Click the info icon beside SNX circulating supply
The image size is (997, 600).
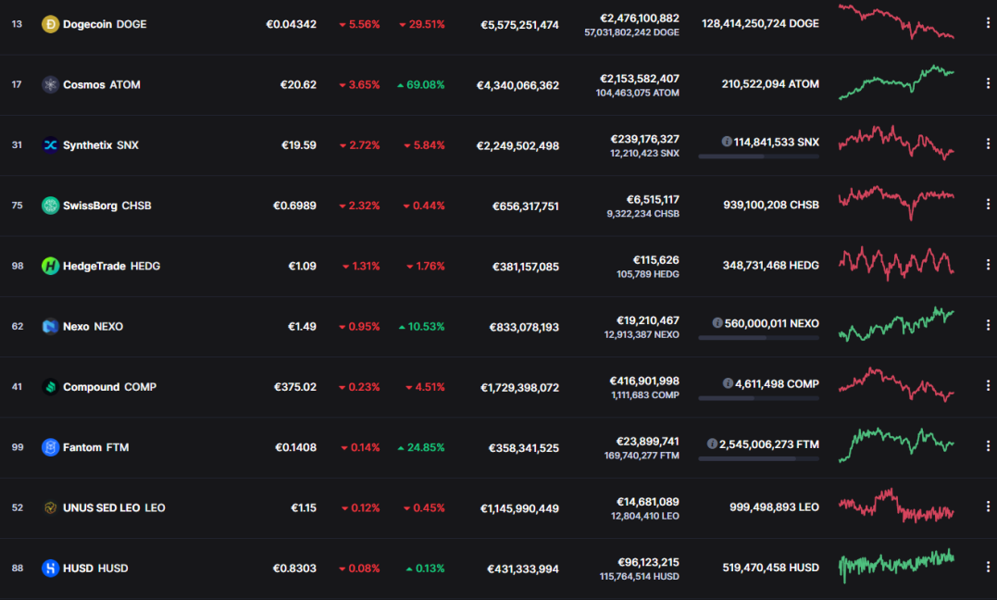click(726, 142)
